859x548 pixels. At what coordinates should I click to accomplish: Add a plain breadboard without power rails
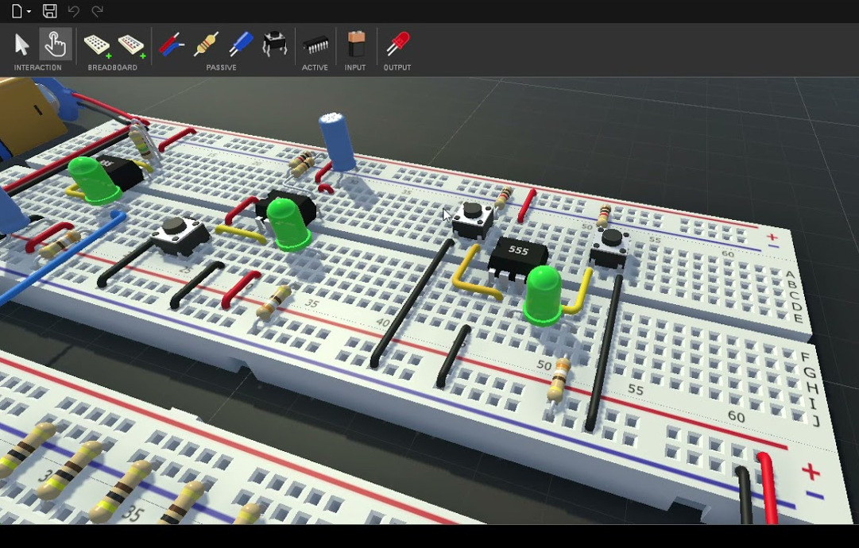(97, 44)
